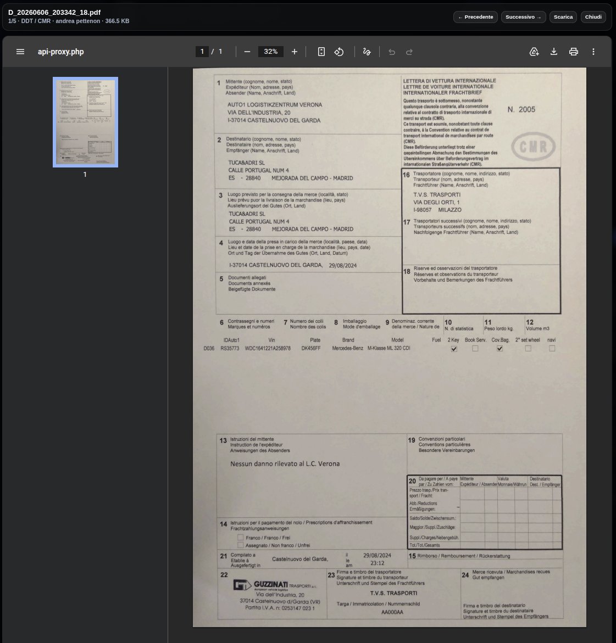616x643 pixels.
Task: Click the Franco / Franco / Frei checkbox
Action: click(x=241, y=538)
